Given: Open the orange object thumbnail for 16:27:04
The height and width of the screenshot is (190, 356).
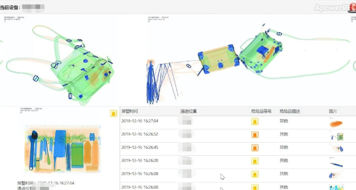Looking at the screenshot, I should [336, 123].
